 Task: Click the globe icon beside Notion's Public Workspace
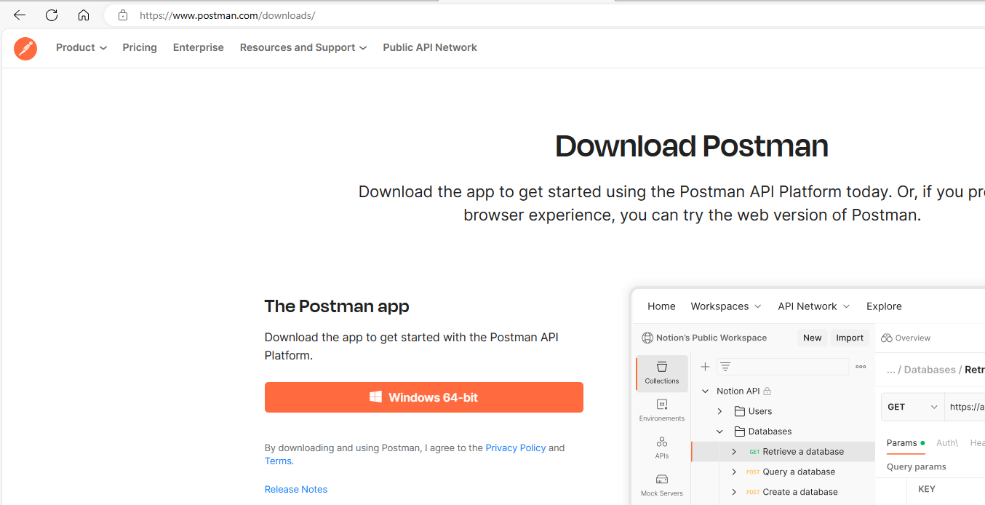pyautogui.click(x=647, y=338)
